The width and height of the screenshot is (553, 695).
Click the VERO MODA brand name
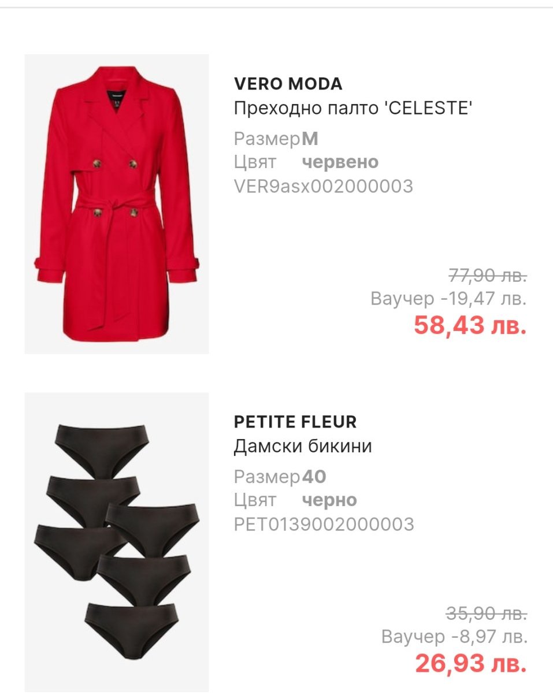tap(288, 84)
